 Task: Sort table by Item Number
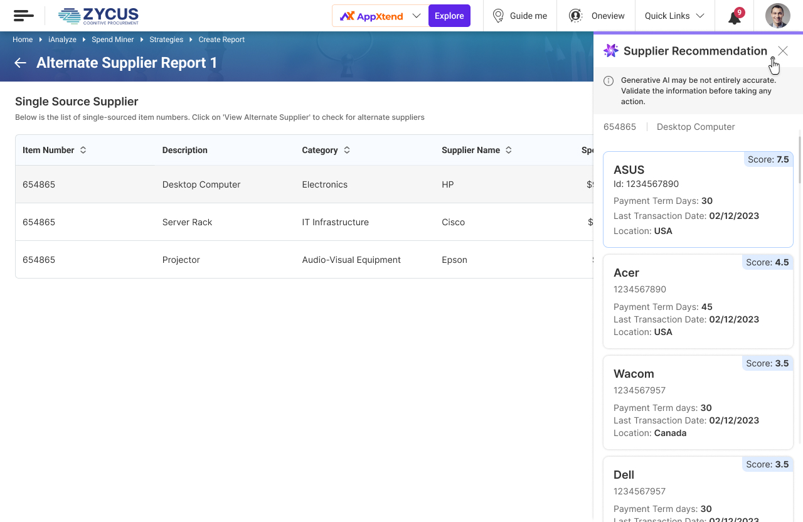(83, 150)
